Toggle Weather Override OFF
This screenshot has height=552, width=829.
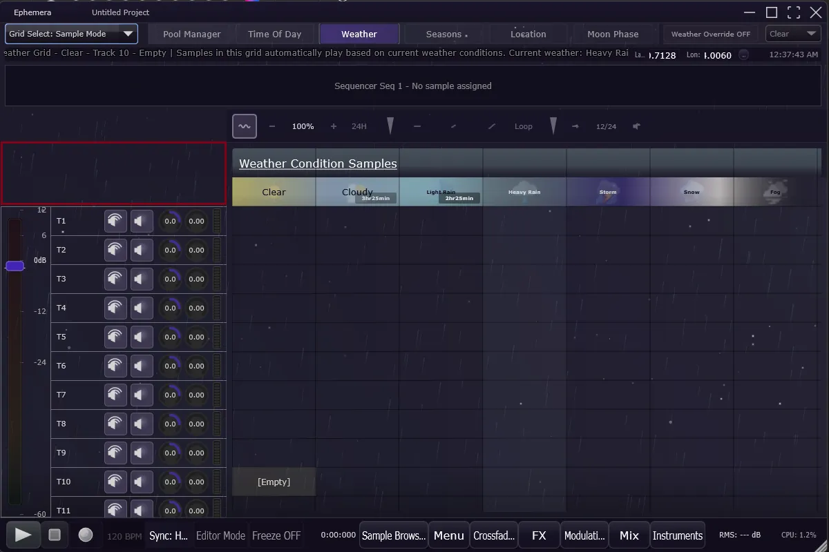(710, 34)
